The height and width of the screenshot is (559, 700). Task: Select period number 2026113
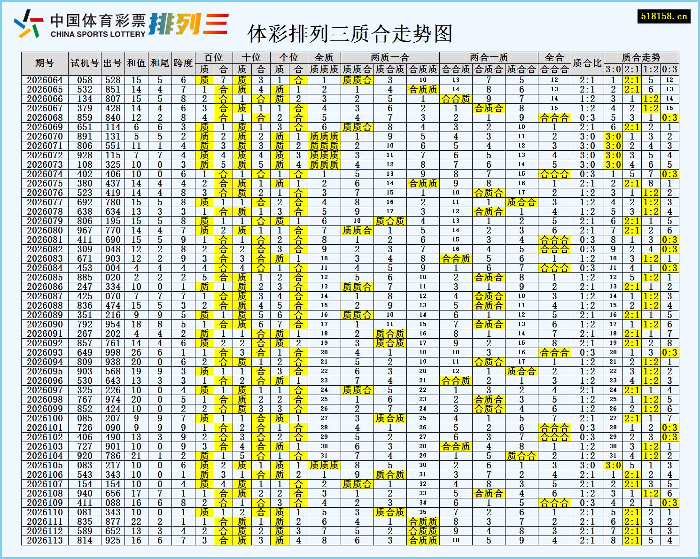pyautogui.click(x=45, y=540)
